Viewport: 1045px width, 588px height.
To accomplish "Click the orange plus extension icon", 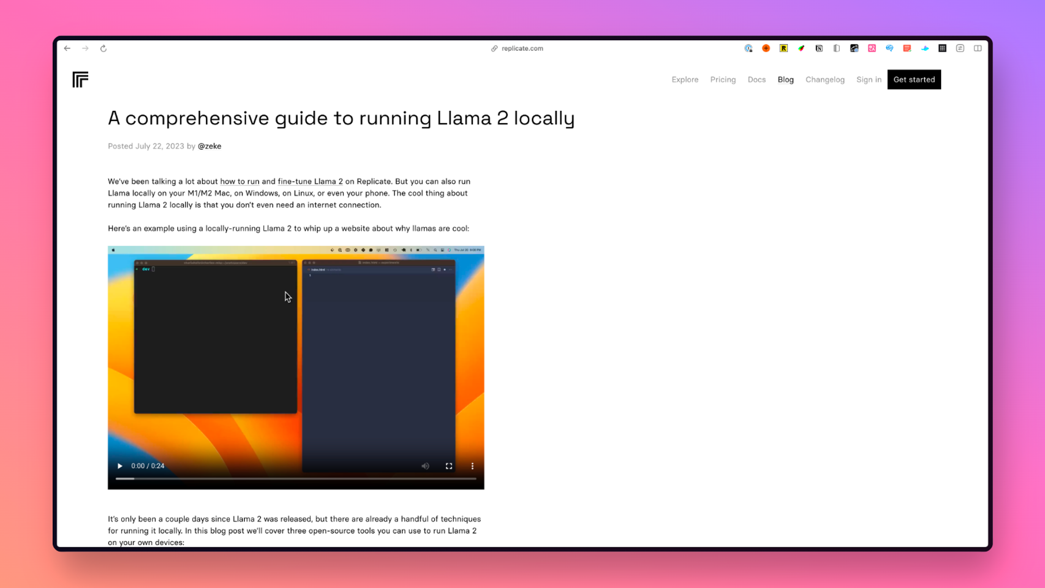I will [766, 48].
